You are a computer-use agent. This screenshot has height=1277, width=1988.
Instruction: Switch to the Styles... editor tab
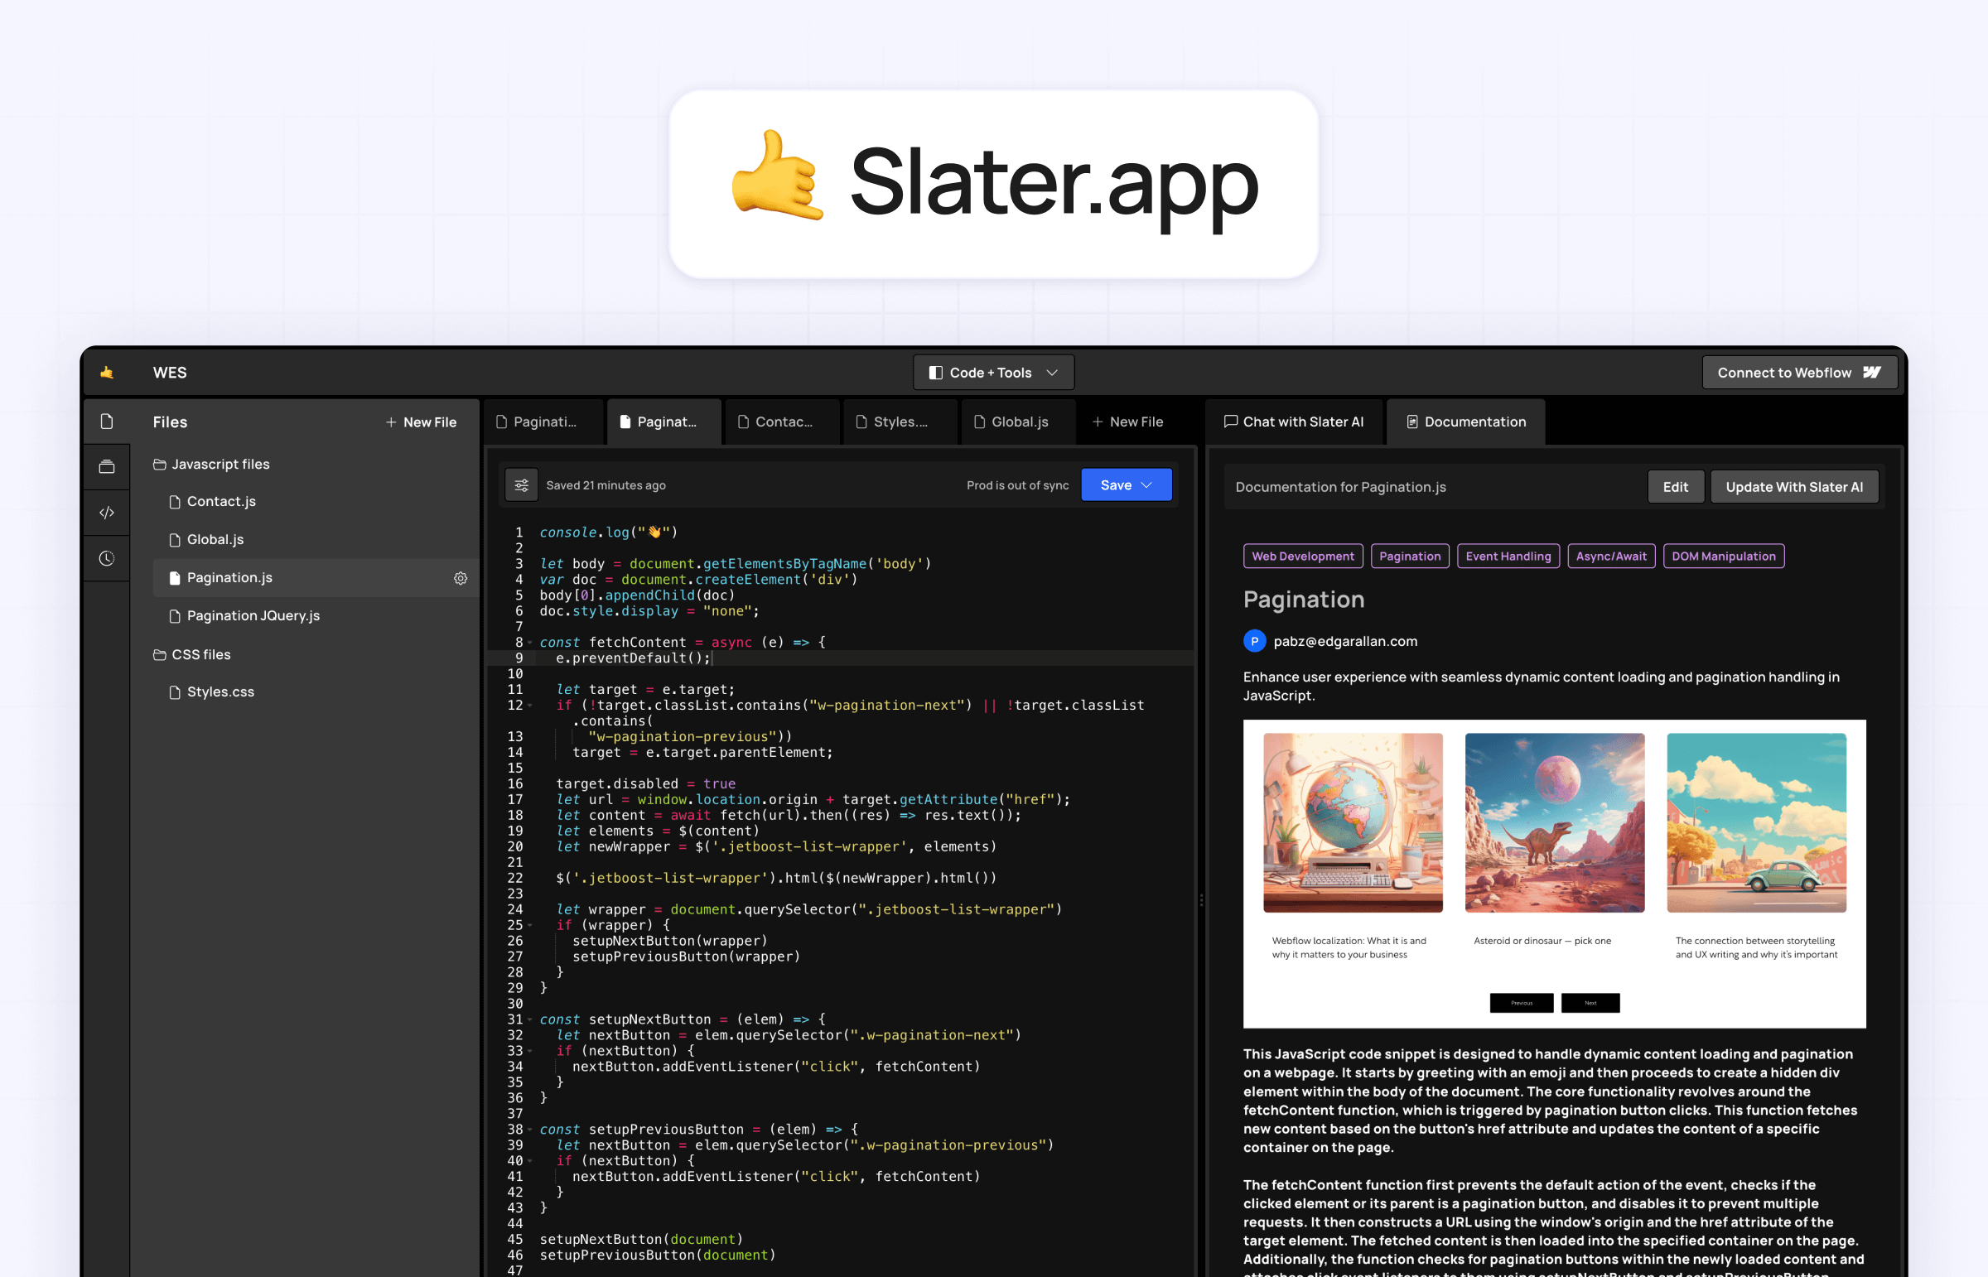click(900, 422)
